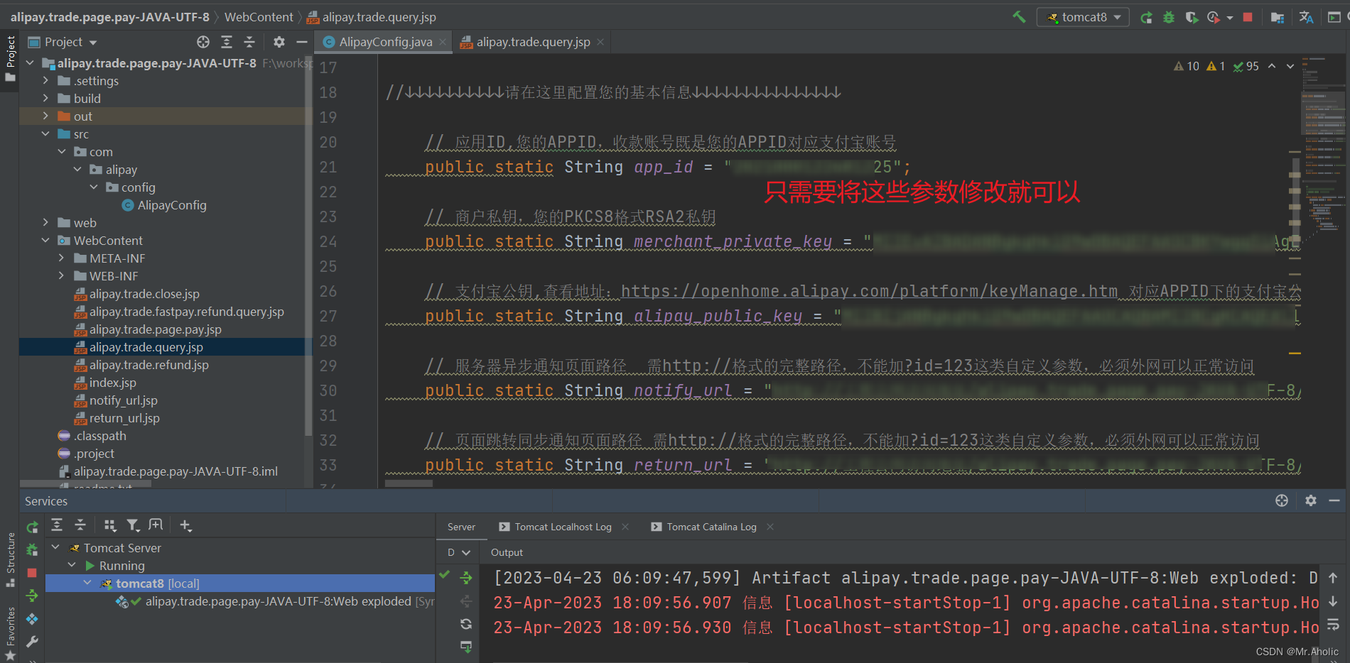Click the green Build project hammer icon
Viewport: 1350px width, 663px height.
click(x=1019, y=17)
